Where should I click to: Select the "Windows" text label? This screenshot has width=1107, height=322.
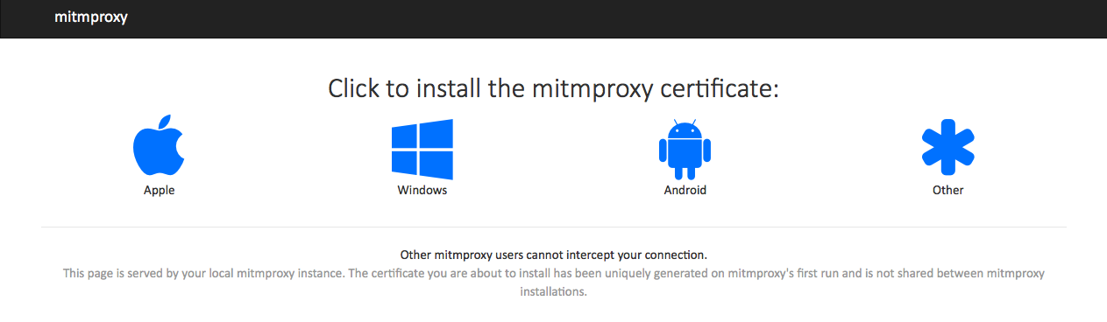coord(422,190)
